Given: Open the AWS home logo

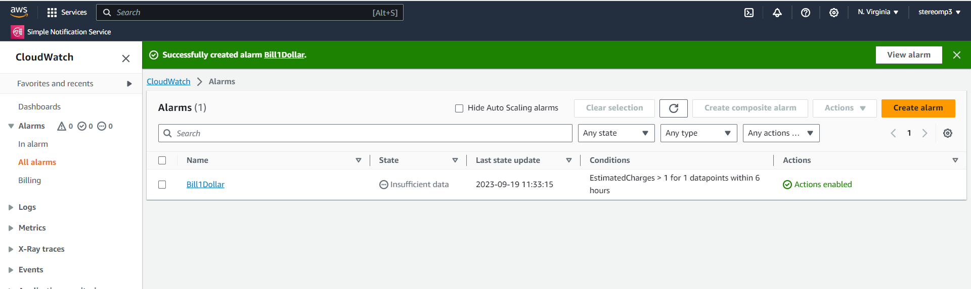Looking at the screenshot, I should click(x=19, y=12).
